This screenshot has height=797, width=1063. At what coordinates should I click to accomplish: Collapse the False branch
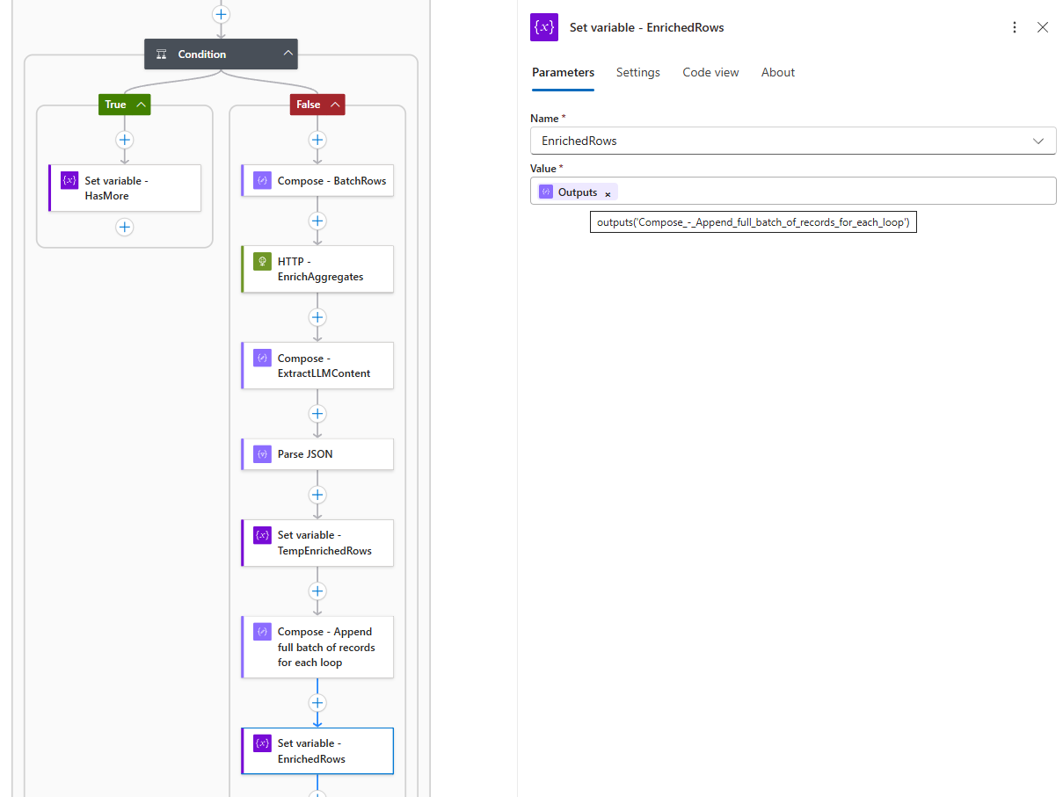click(335, 105)
